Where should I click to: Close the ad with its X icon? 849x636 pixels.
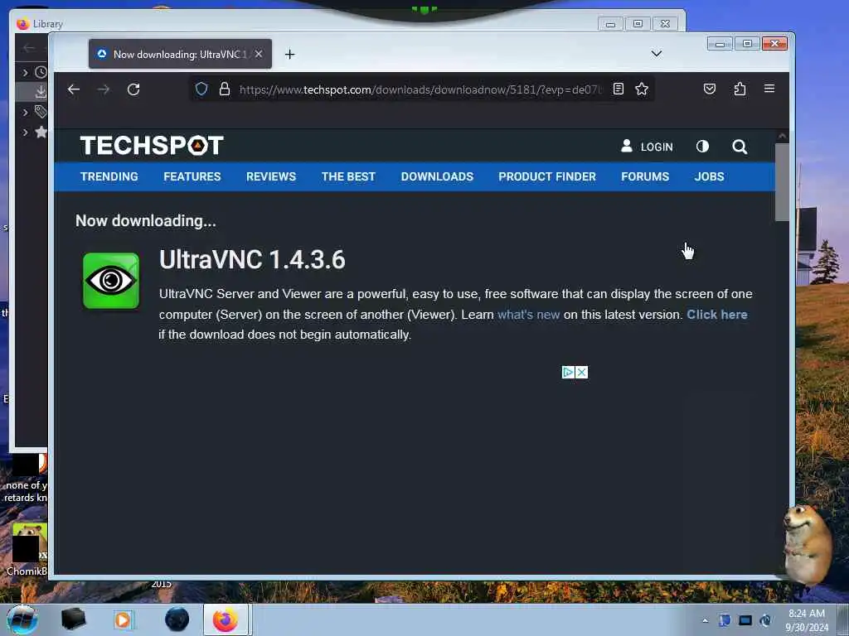coord(581,372)
